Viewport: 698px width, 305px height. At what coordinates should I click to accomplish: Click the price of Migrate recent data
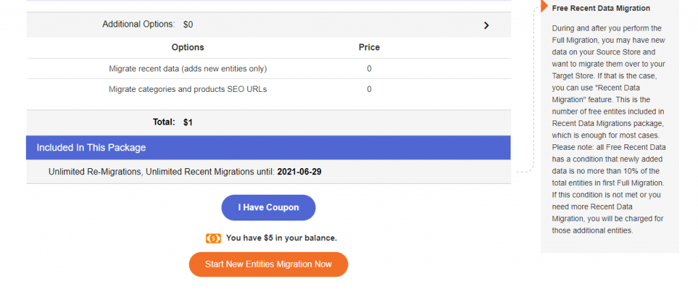coord(369,69)
